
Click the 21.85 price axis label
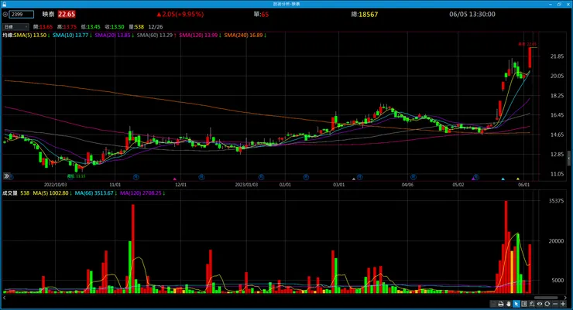[557, 56]
